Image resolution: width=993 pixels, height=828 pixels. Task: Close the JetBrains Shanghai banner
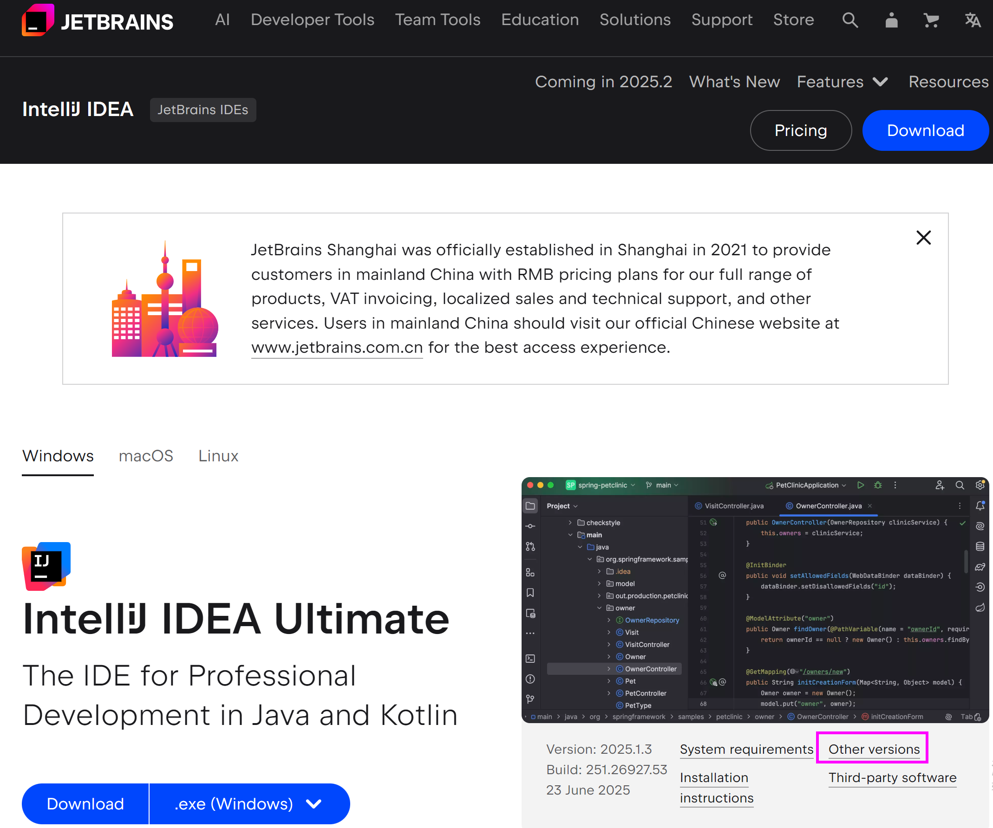coord(923,237)
